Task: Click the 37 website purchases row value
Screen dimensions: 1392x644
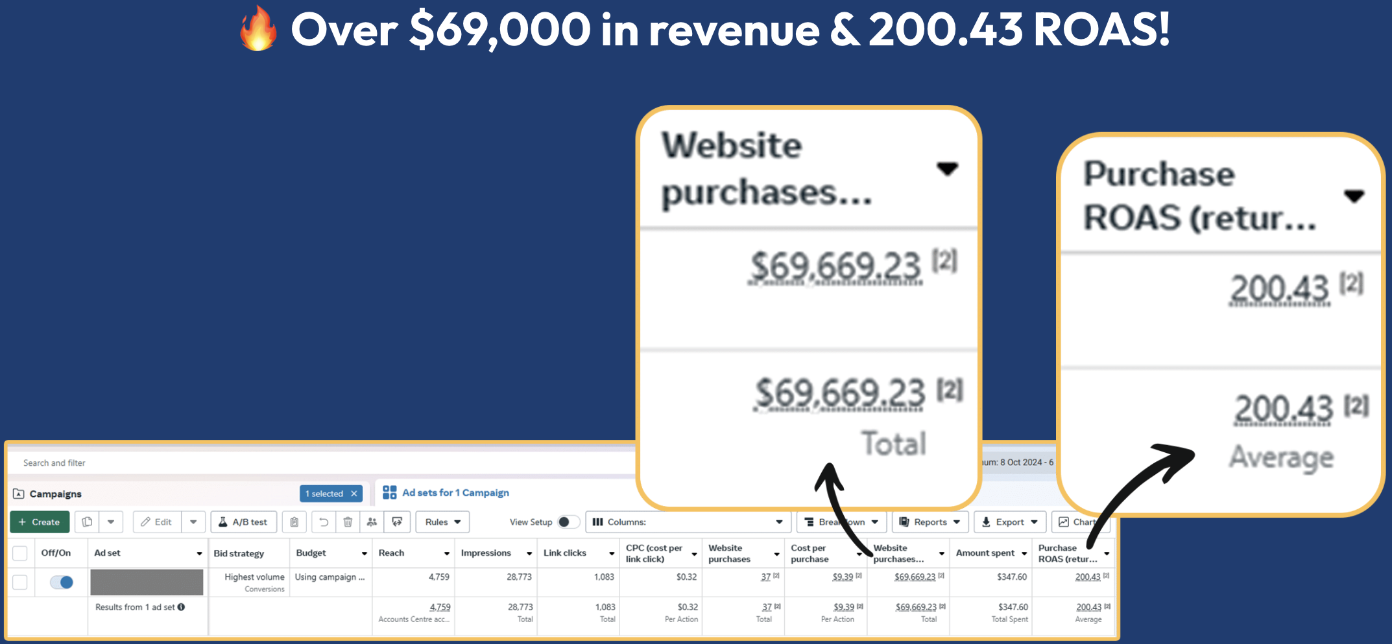Action: [766, 577]
